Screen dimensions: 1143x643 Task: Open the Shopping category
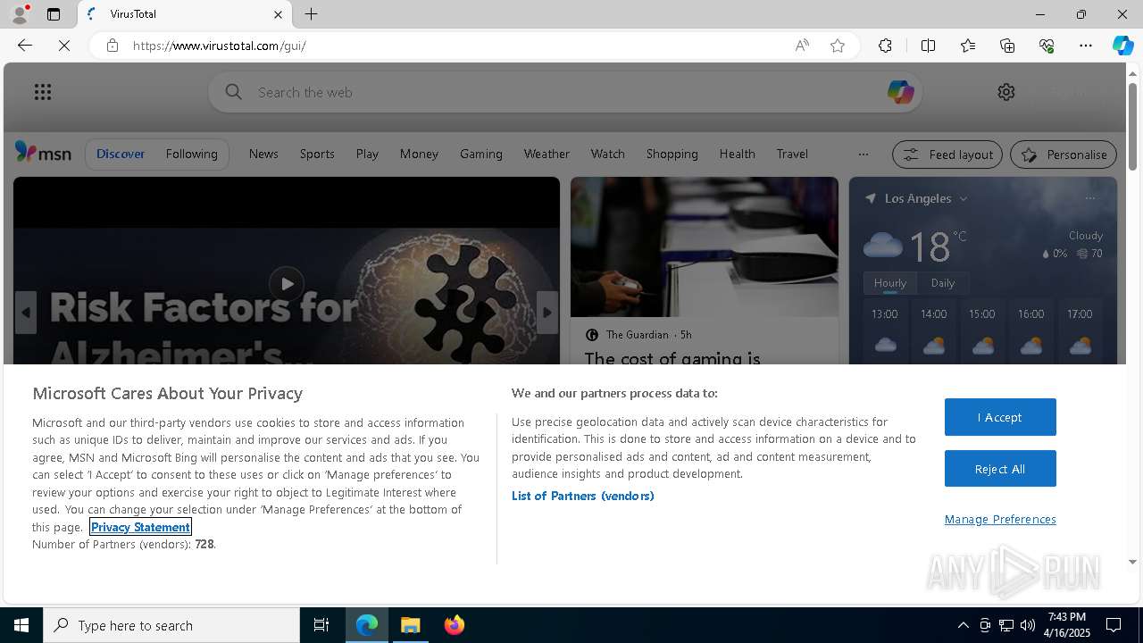click(x=672, y=154)
